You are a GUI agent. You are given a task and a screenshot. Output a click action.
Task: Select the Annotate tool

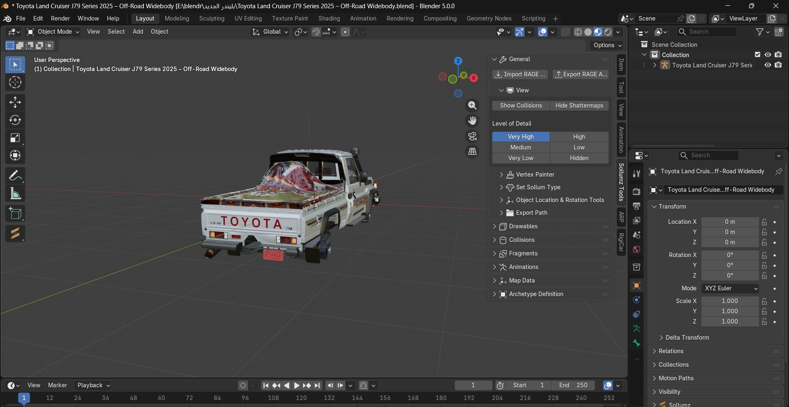coord(15,176)
